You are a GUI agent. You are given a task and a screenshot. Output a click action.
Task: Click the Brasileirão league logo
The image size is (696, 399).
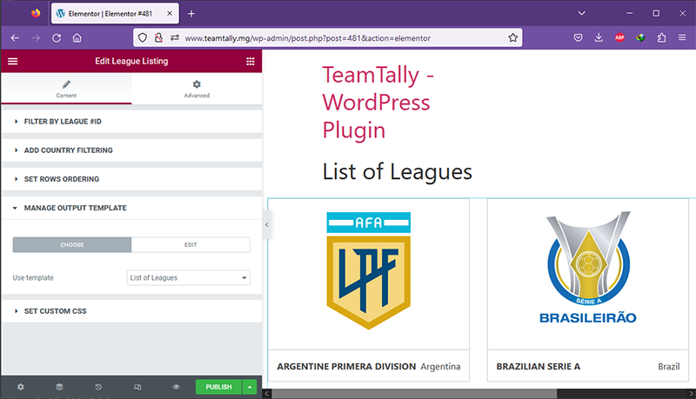(x=588, y=268)
